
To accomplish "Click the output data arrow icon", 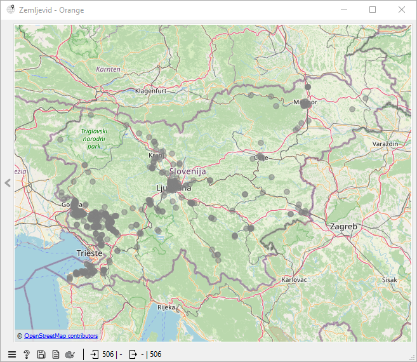I will (x=133, y=354).
